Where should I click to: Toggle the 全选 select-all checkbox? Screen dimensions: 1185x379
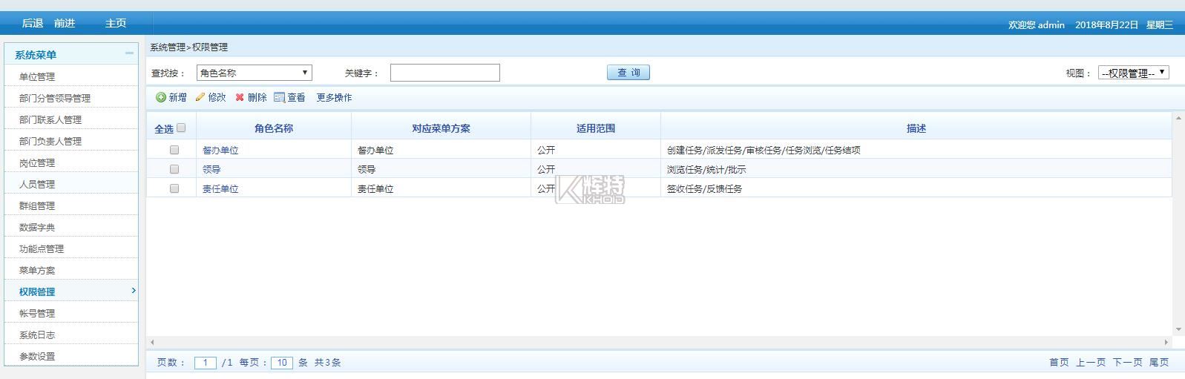pos(181,128)
